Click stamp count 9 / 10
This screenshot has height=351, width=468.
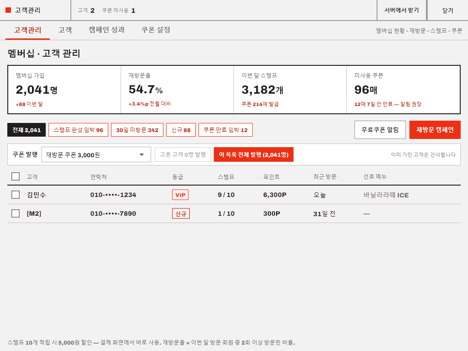click(226, 195)
